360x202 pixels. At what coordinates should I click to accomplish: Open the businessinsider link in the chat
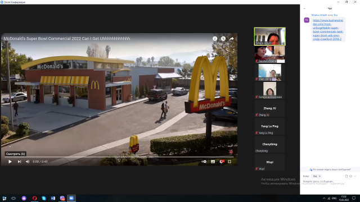328,30
